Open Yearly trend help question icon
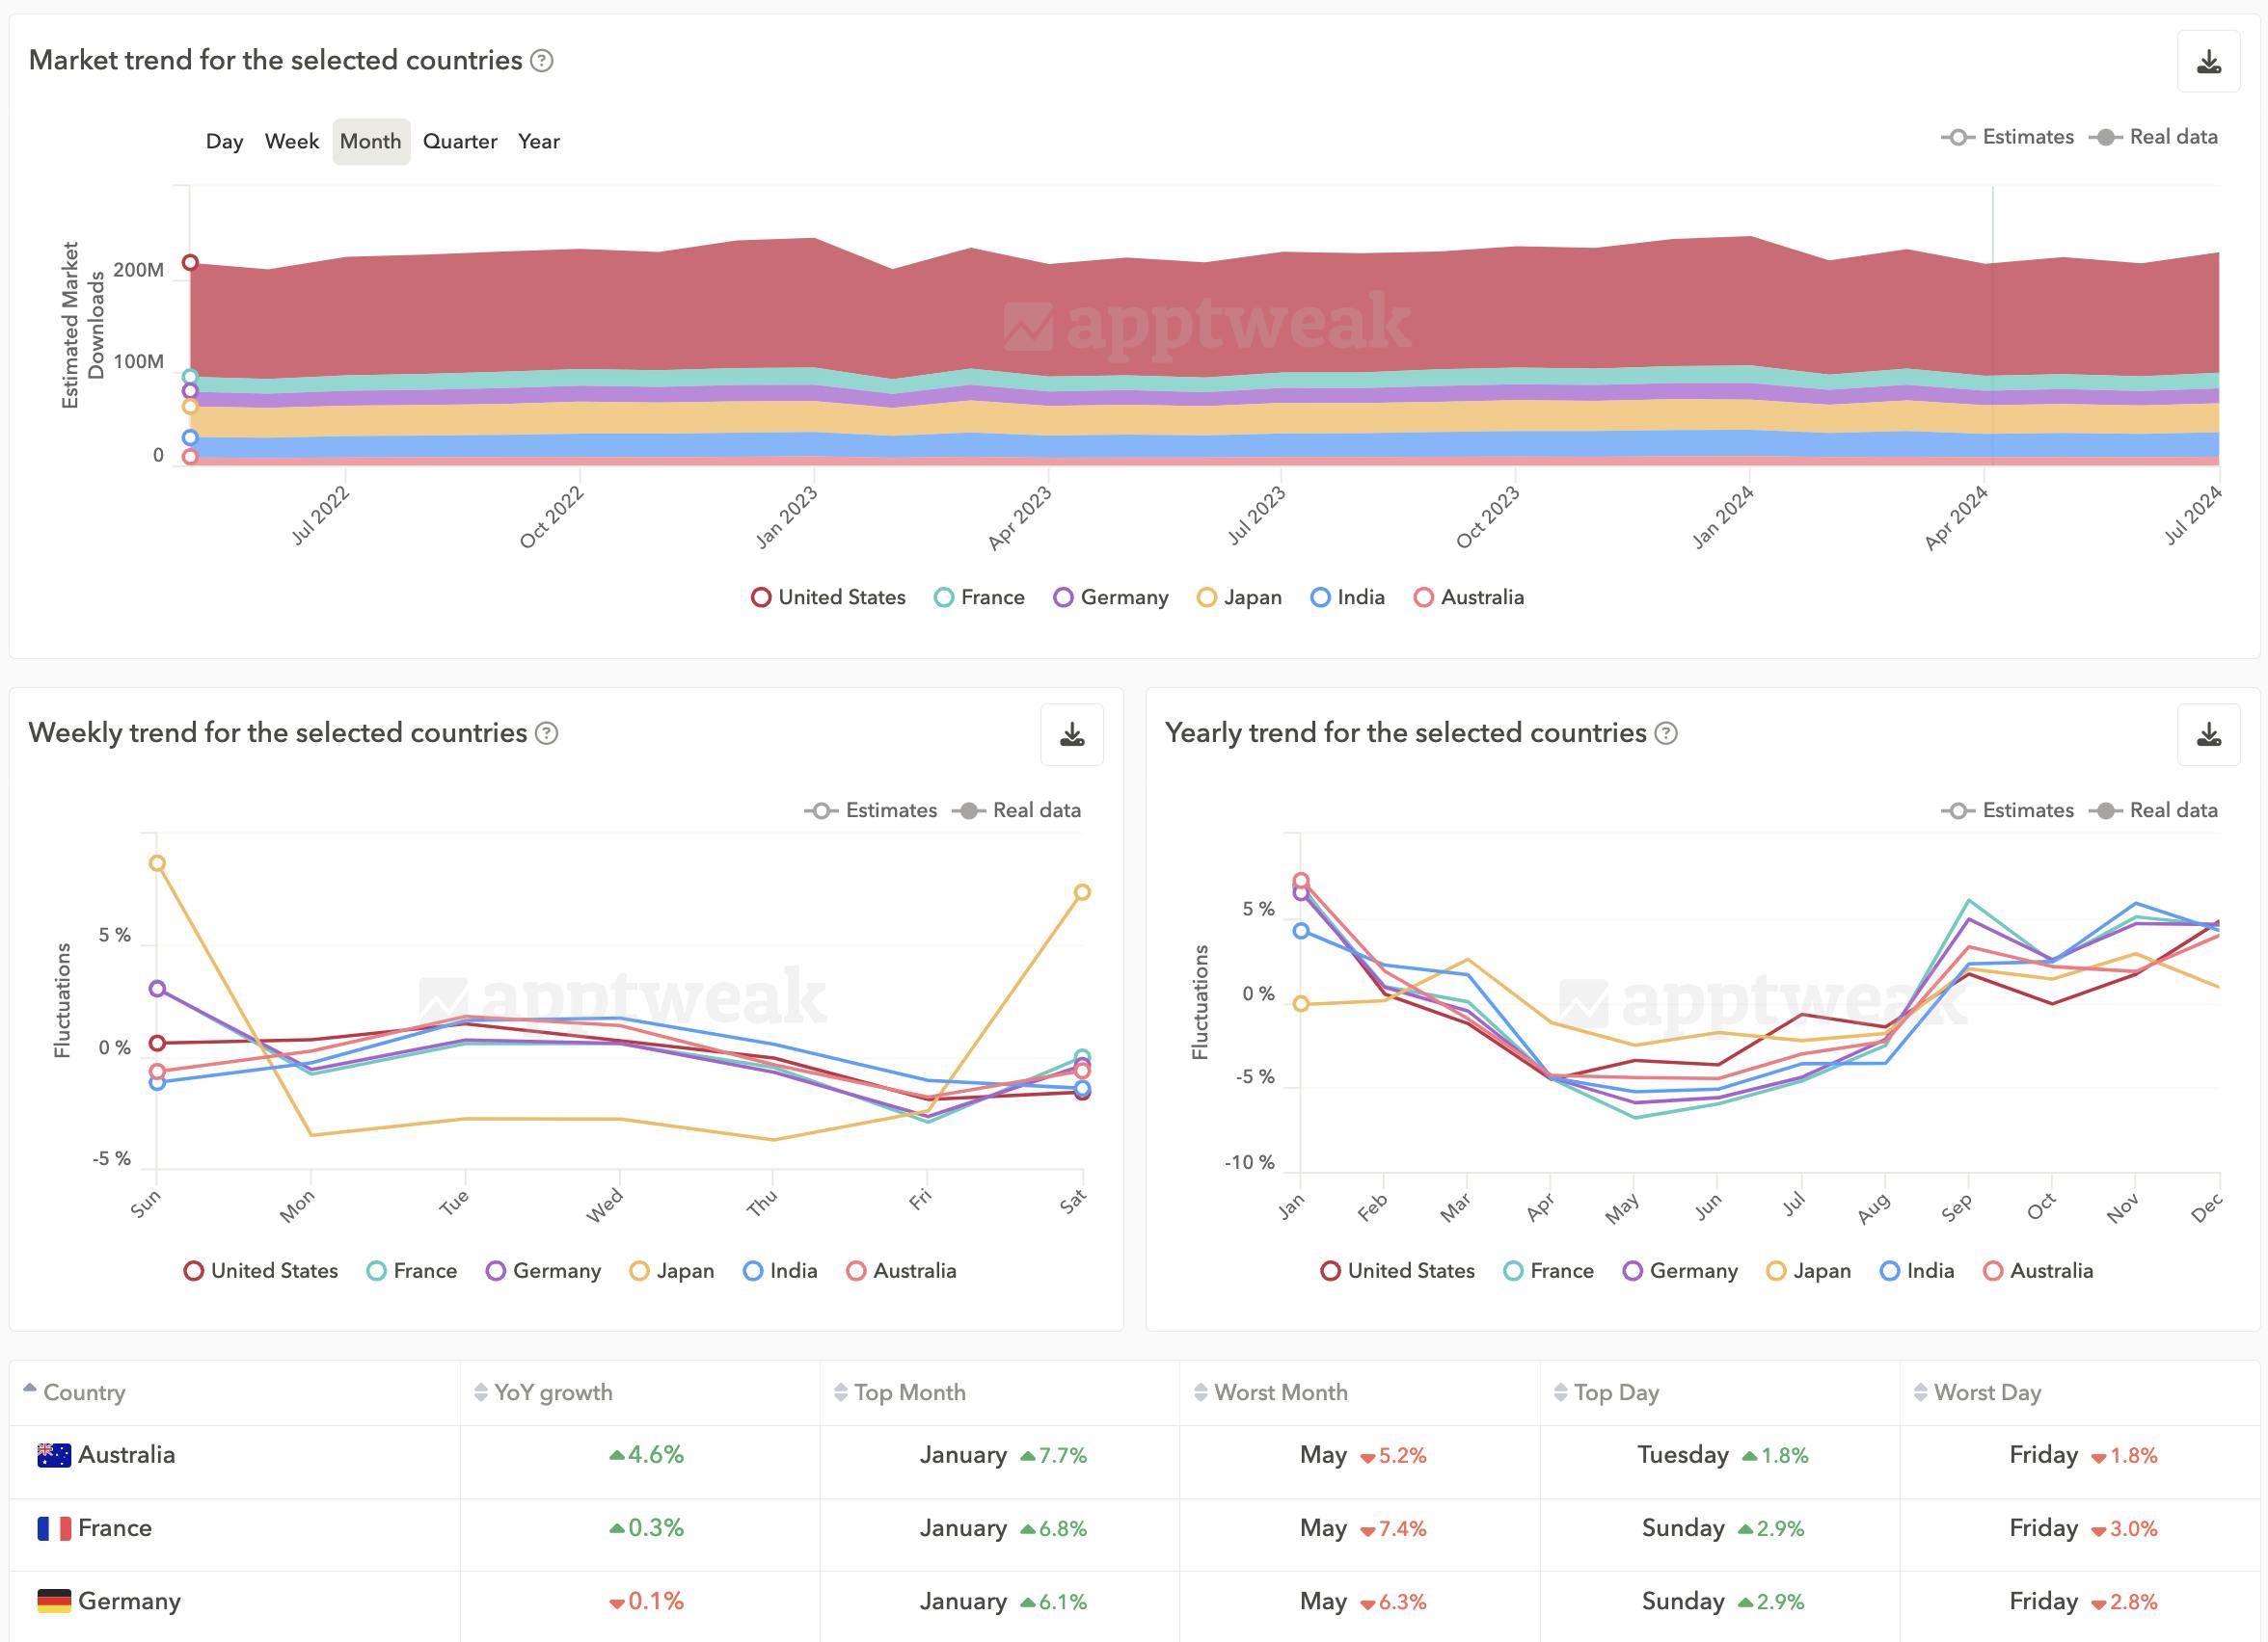Viewport: 2268px width, 1642px height. pos(1665,733)
